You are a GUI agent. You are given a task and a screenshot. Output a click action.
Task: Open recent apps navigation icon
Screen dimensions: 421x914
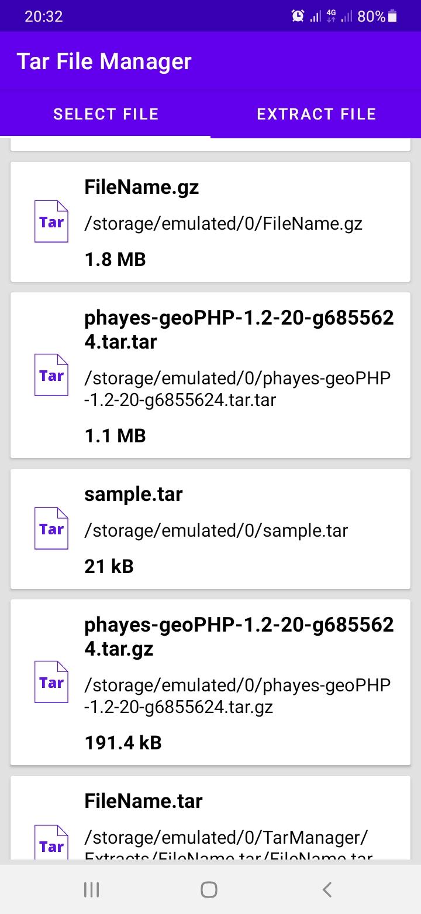[92, 889]
